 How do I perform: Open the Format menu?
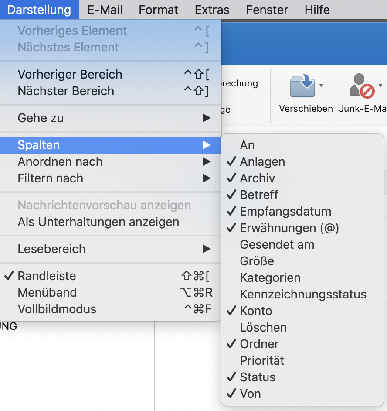[x=158, y=10]
